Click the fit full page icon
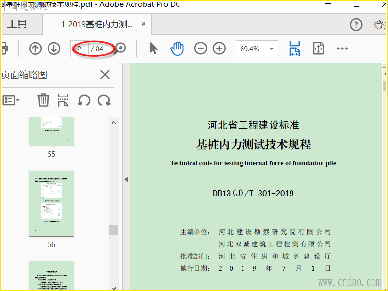Image resolution: width=388 pixels, height=291 pixels. click(x=319, y=48)
